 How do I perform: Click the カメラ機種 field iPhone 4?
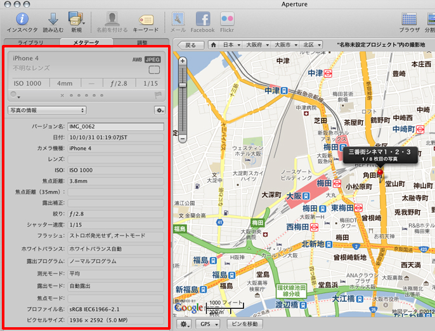tap(115, 148)
